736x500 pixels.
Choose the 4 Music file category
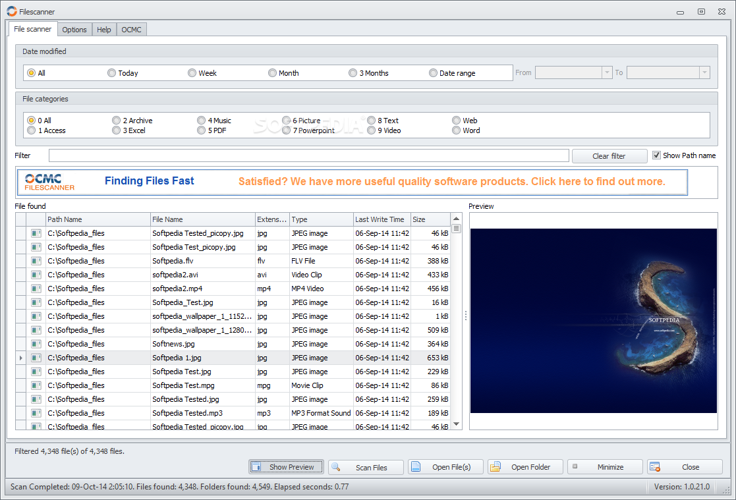[x=214, y=120]
